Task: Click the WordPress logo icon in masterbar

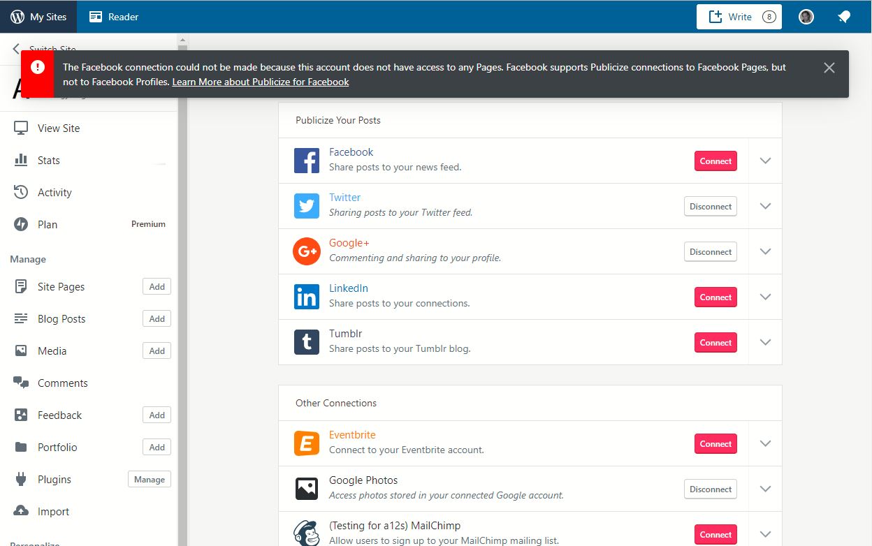Action: point(17,17)
